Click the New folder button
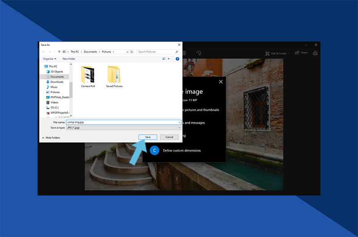 coord(69,59)
